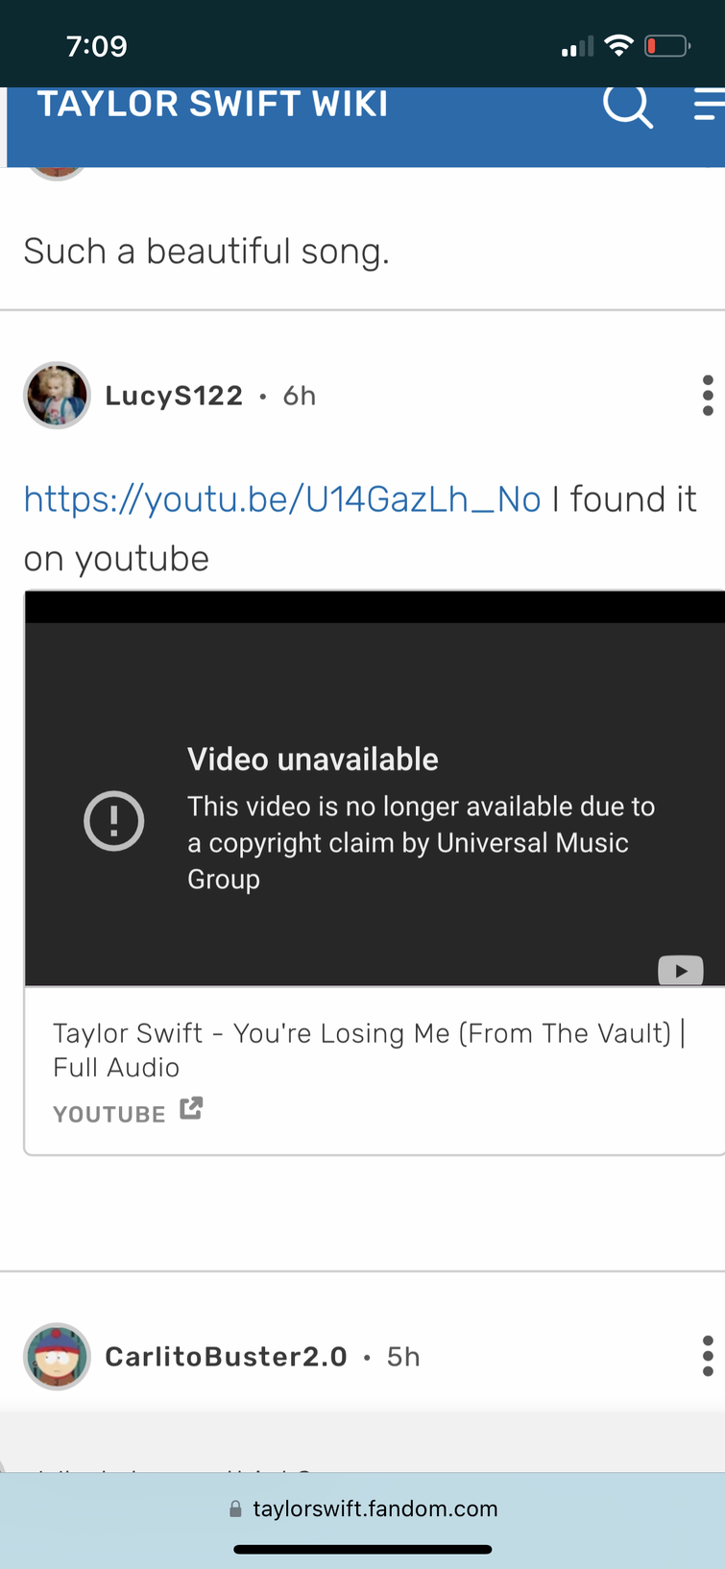Open the external link icon beside YOUTUBE
This screenshot has width=725, height=1569.
pyautogui.click(x=191, y=1108)
